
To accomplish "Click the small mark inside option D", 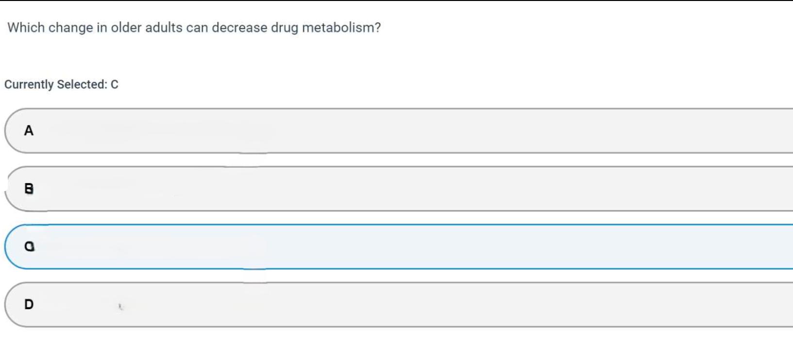I will point(121,306).
